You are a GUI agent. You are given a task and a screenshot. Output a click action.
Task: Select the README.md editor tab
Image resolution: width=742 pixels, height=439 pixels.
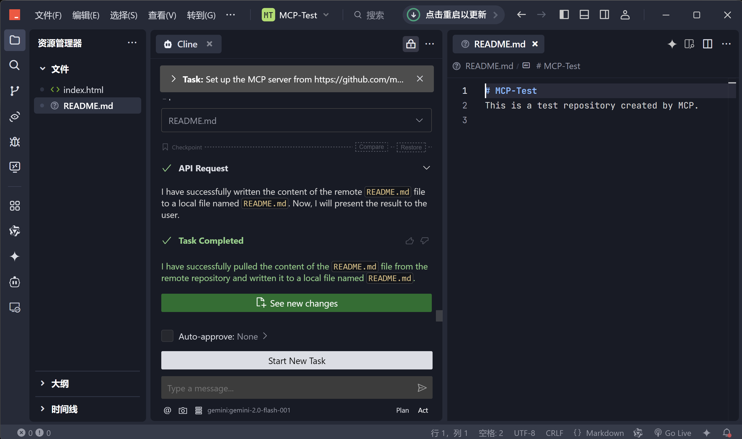[x=499, y=44]
